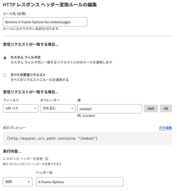Expand the オペレーター dropdown showing 次を含む
177x191 pixels.
(x=58, y=109)
